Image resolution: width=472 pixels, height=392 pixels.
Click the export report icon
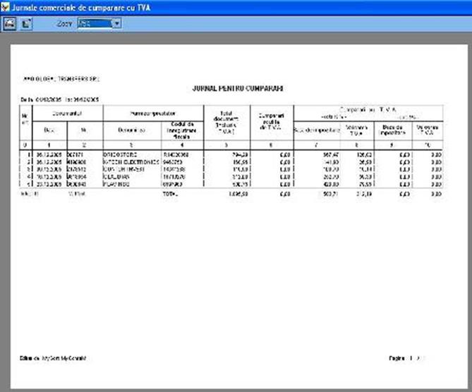26,23
